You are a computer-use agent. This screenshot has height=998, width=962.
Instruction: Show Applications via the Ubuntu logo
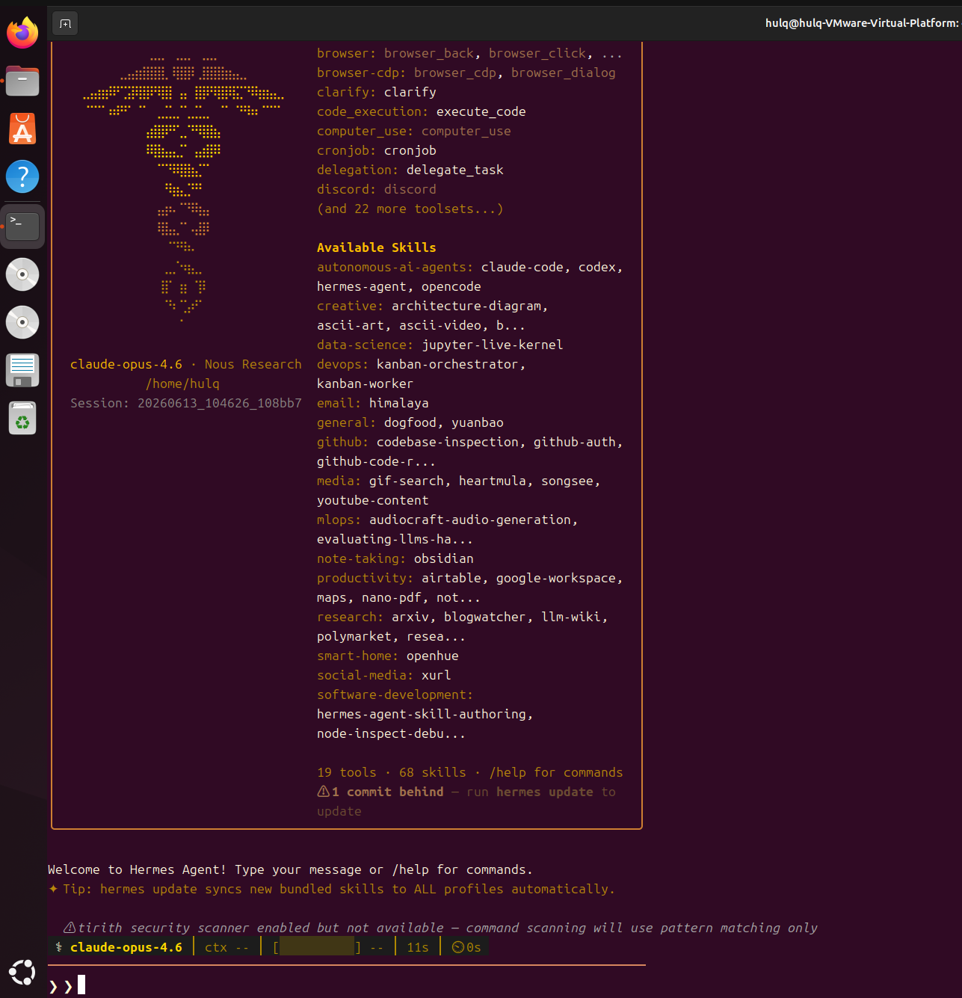tap(22, 973)
